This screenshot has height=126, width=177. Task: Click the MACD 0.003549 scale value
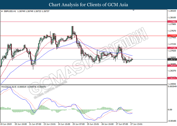point(172,86)
